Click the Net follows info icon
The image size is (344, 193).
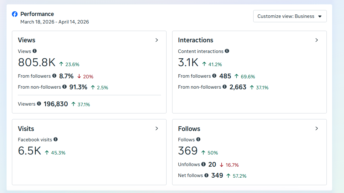click(x=207, y=175)
